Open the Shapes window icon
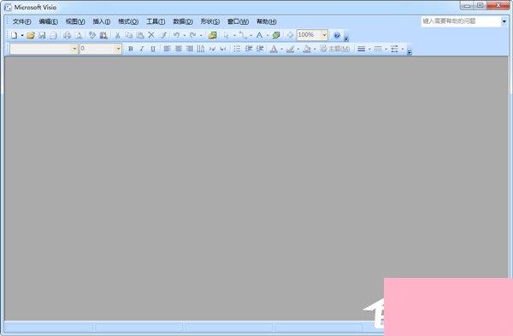The height and width of the screenshot is (336, 513). click(213, 35)
